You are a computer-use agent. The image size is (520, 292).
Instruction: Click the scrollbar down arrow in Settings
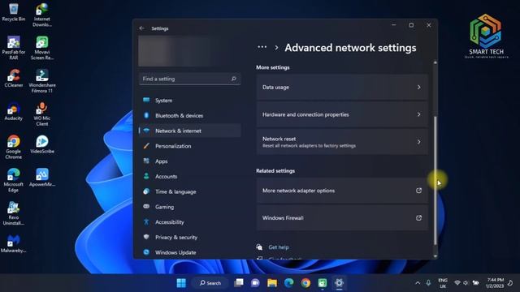click(x=435, y=256)
